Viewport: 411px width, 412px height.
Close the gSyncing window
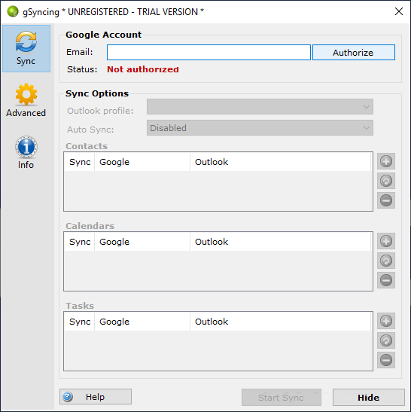point(399,11)
